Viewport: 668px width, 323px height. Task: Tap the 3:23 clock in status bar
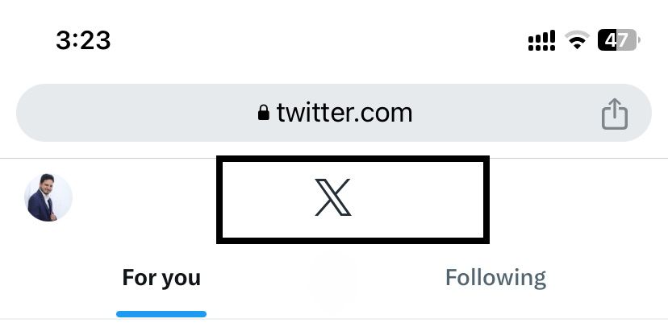(x=84, y=41)
